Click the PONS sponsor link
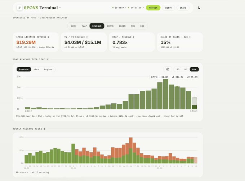The image size is (245, 181). (x=33, y=18)
